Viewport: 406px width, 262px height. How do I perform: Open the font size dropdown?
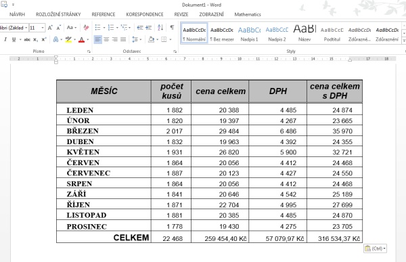[x=43, y=28]
